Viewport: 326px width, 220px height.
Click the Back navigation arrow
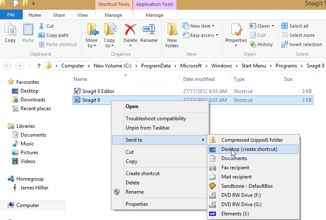7,66
